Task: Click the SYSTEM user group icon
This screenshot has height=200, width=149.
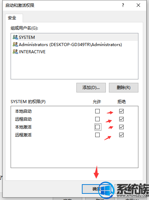Action: (15, 37)
